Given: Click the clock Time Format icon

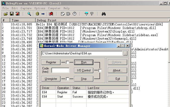Looking at the screenshot, I should tap(75, 14).
